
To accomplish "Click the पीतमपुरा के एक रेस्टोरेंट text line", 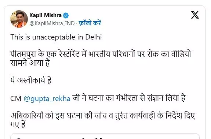I will click(101, 54).
